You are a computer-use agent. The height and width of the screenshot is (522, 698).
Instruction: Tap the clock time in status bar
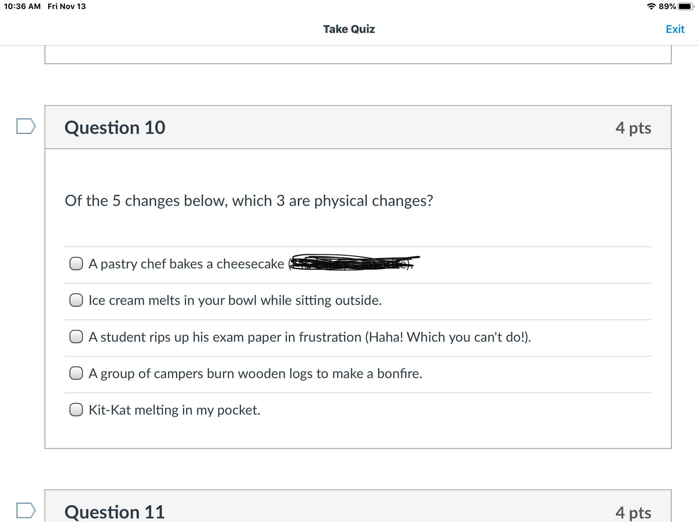(x=22, y=6)
